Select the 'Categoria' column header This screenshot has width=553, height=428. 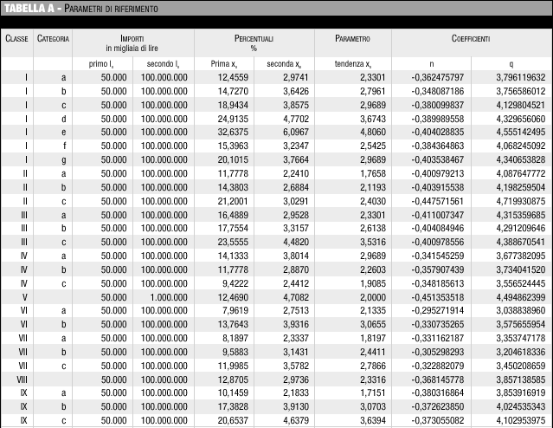point(53,38)
